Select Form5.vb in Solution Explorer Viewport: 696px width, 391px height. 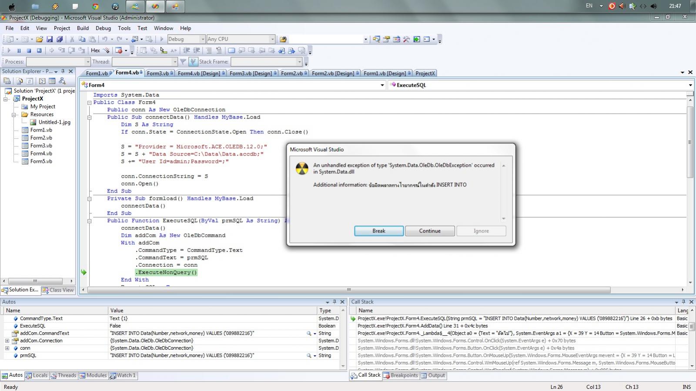pos(41,161)
